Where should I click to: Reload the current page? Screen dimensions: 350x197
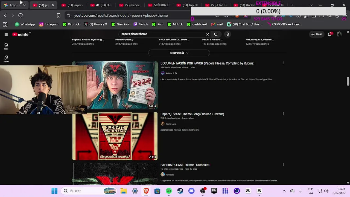click(21, 16)
